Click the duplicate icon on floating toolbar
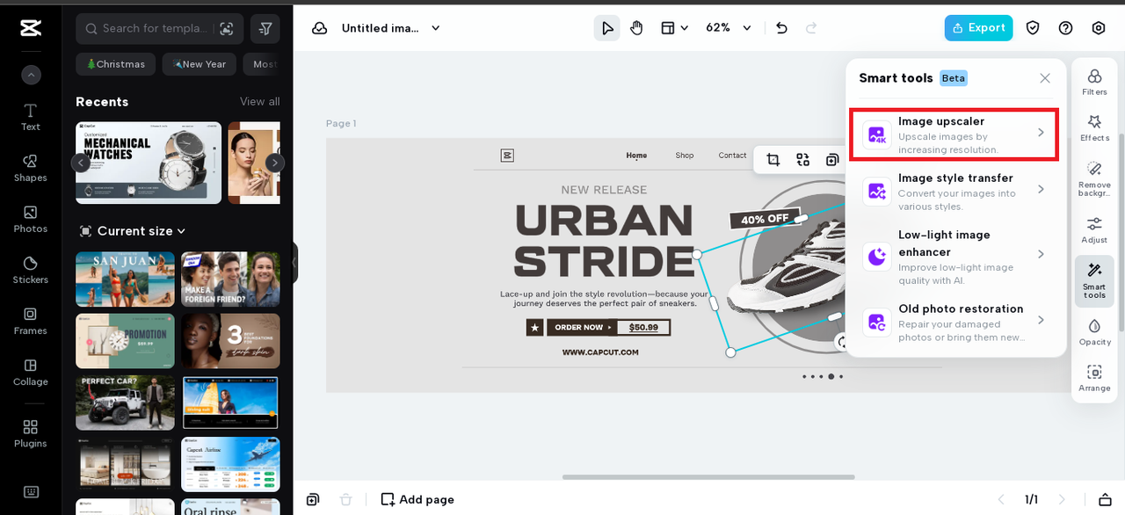1125x515 pixels. point(832,159)
